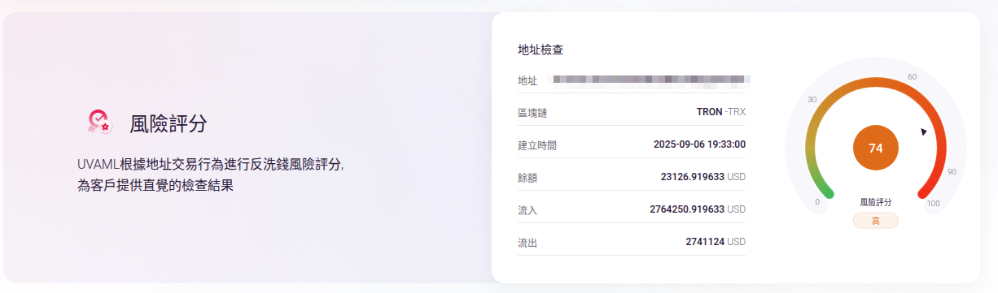Viewport: 998px width, 293px height.
Task: Click the TRON -TRX blockchain value
Action: 721,111
